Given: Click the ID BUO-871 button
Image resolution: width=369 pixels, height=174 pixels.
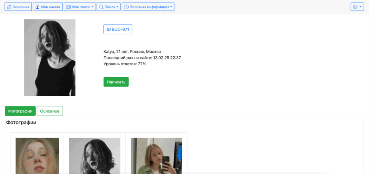Looking at the screenshot, I should pos(118,29).
